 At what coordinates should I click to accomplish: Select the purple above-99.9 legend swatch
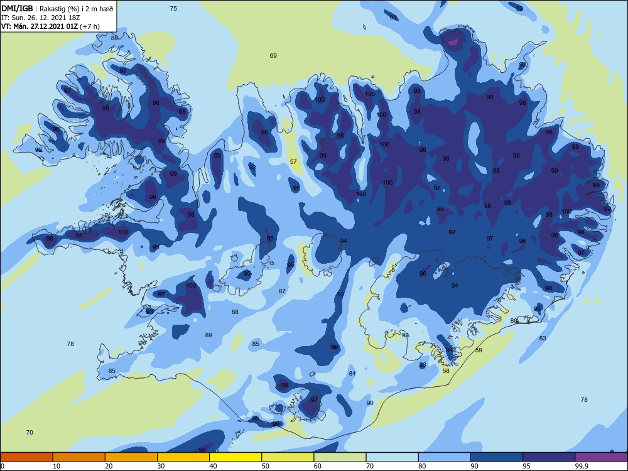click(x=601, y=457)
